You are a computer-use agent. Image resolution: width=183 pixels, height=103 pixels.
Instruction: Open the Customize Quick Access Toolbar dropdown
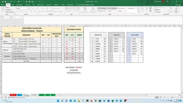tap(46, 2)
